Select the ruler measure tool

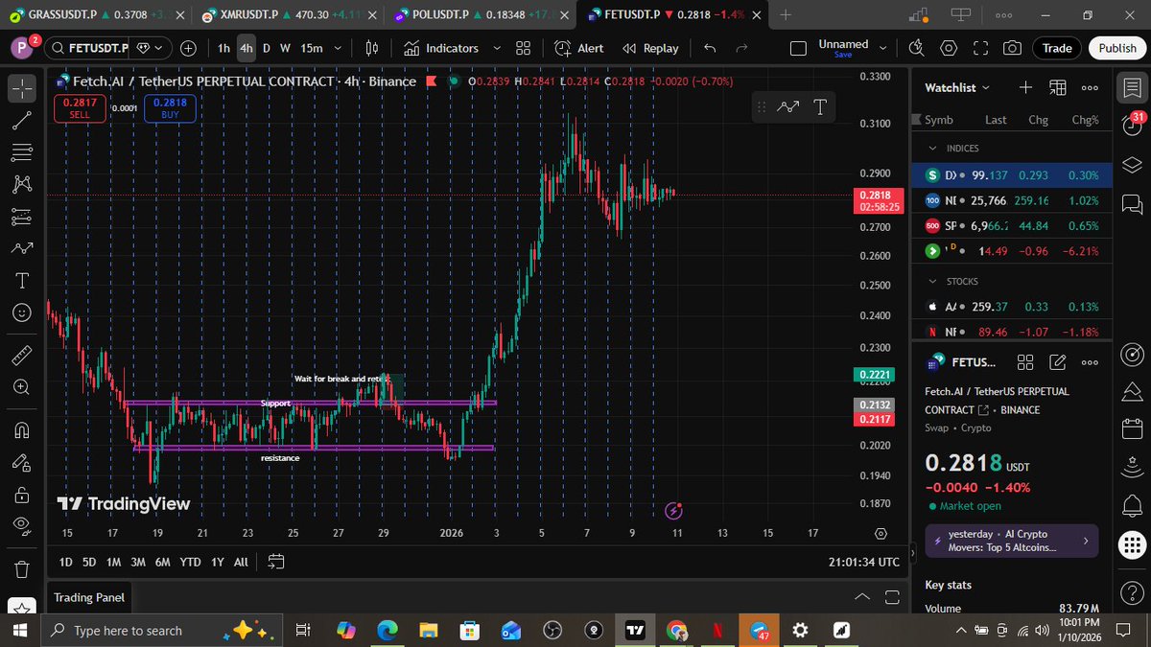(22, 355)
